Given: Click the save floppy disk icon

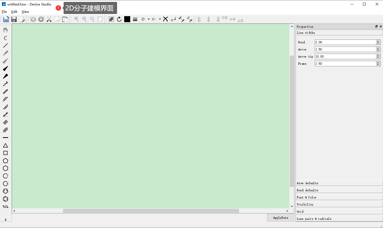Looking at the screenshot, I should (14, 19).
